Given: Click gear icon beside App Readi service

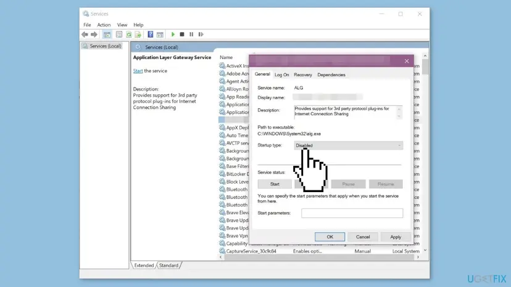Looking at the screenshot, I should [x=222, y=97].
